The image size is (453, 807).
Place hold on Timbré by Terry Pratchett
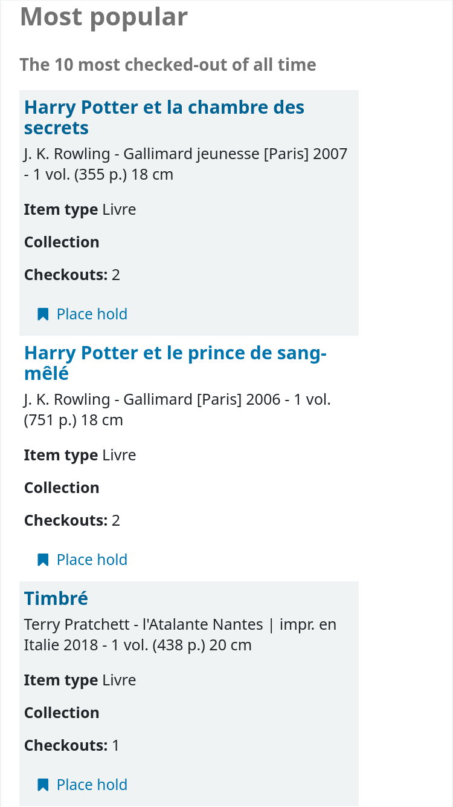(x=92, y=785)
